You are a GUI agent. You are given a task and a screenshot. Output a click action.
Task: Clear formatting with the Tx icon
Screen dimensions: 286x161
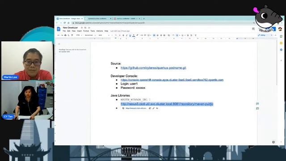click(196, 35)
